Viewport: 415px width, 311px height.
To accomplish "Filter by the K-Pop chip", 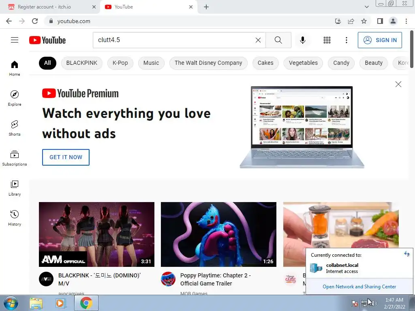I will 120,63.
